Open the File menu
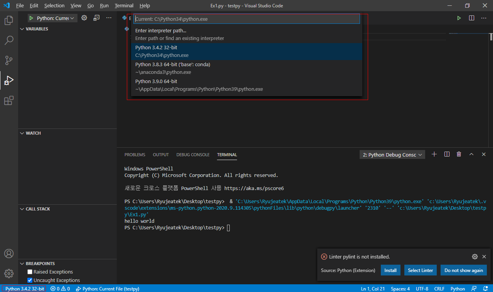Viewport: 493px width, 292px height. [20, 6]
